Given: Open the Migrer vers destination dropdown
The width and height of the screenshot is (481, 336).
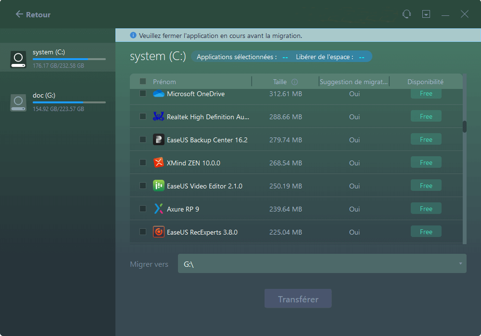Looking at the screenshot, I should pyautogui.click(x=322, y=263).
